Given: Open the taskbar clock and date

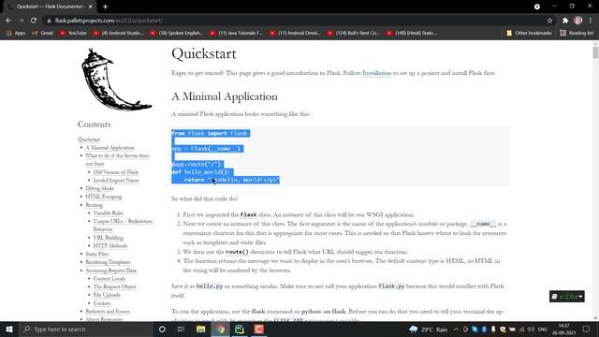Looking at the screenshot, I should [563, 330].
